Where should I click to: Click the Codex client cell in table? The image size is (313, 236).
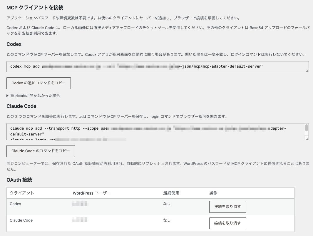[x=15, y=204]
